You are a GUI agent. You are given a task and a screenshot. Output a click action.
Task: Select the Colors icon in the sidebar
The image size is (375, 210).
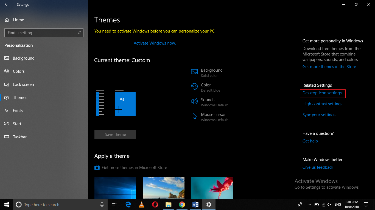pyautogui.click(x=7, y=71)
